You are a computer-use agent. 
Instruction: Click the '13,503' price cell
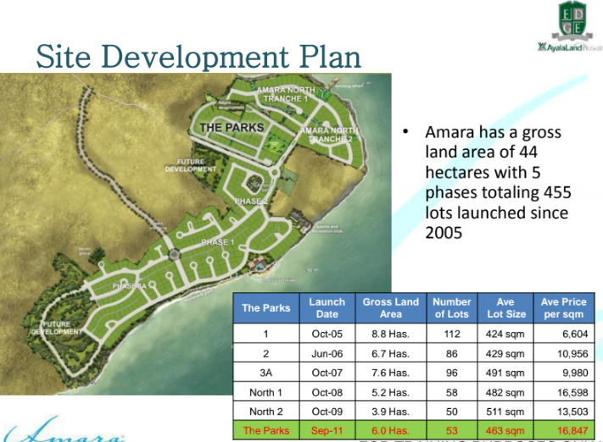[x=564, y=412]
